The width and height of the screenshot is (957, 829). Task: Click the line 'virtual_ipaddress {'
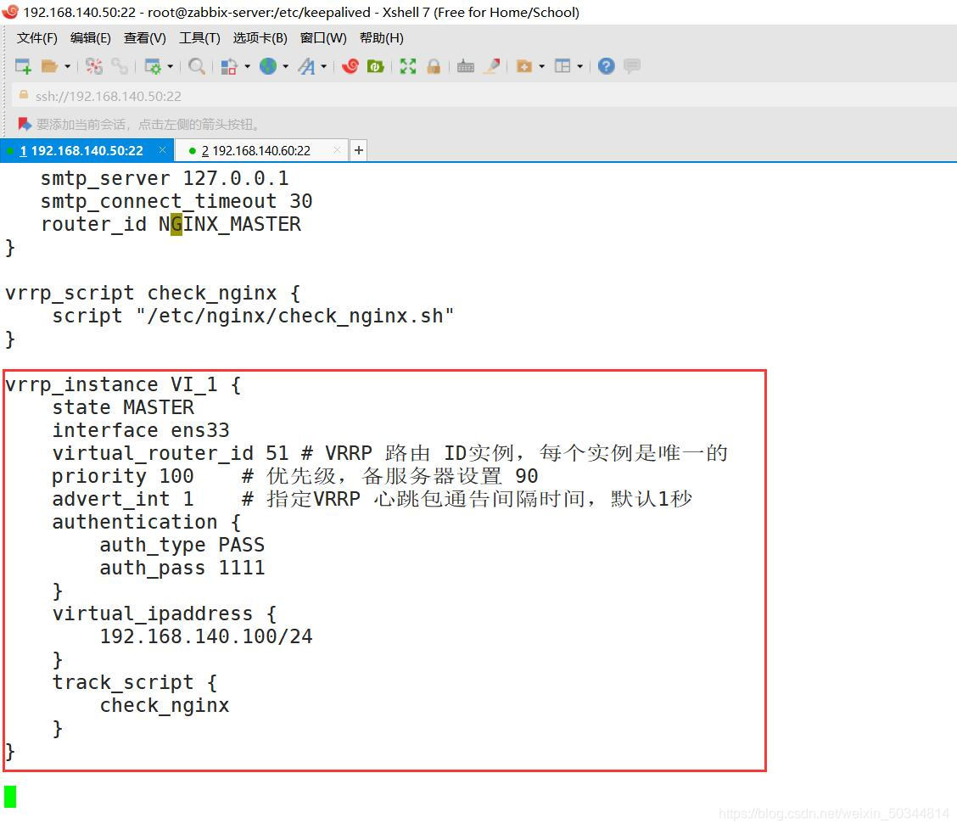(165, 613)
